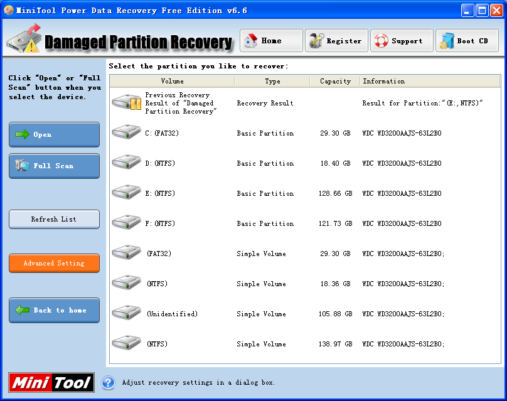Viewport: 507px width, 401px height.
Task: Select the D: (NTFS) drive icon
Action: pos(126,162)
